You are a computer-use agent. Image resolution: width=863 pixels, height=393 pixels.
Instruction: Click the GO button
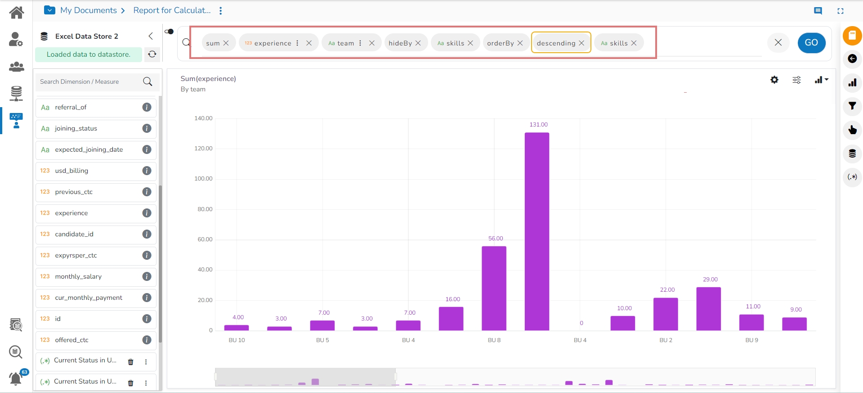[811, 43]
